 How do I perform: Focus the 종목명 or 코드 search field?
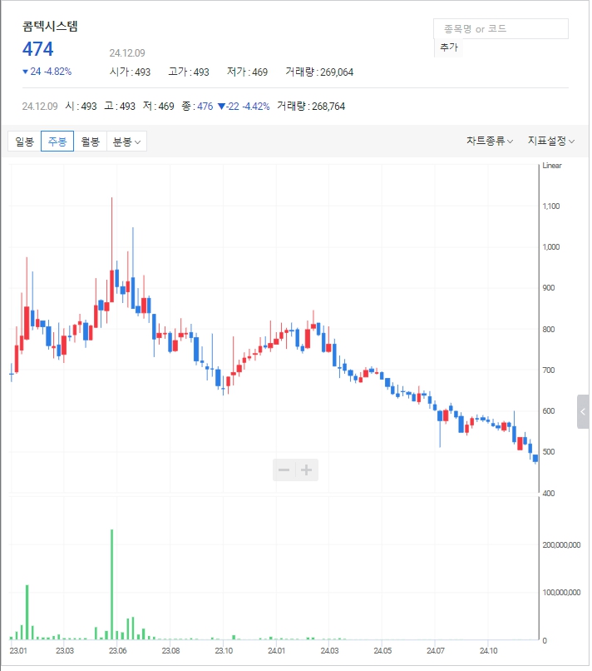tap(501, 28)
